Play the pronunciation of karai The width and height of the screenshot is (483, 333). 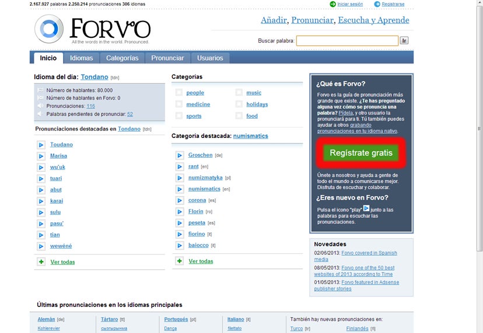click(x=41, y=201)
